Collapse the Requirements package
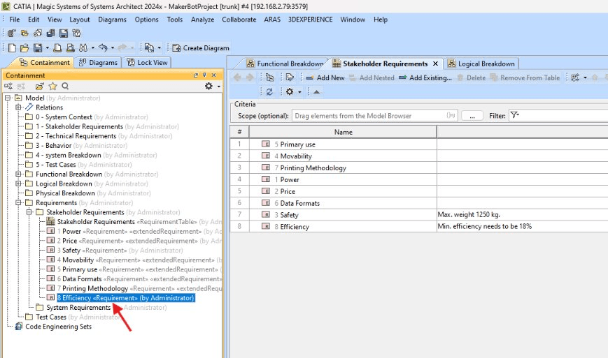 point(17,202)
